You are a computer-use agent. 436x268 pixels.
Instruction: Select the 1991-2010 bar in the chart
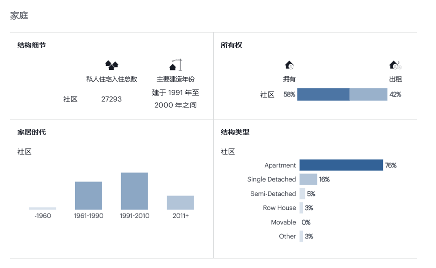click(x=135, y=191)
